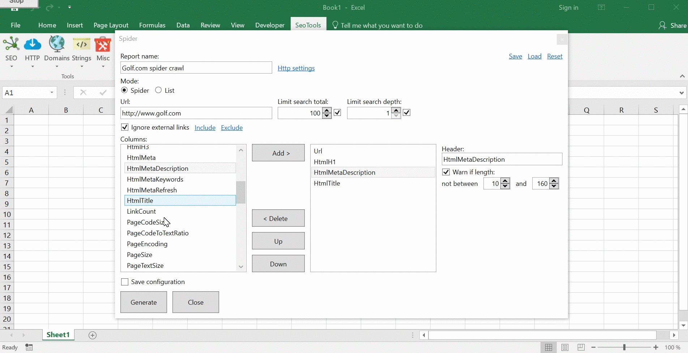Click the macro recording status bar icon

click(29, 347)
